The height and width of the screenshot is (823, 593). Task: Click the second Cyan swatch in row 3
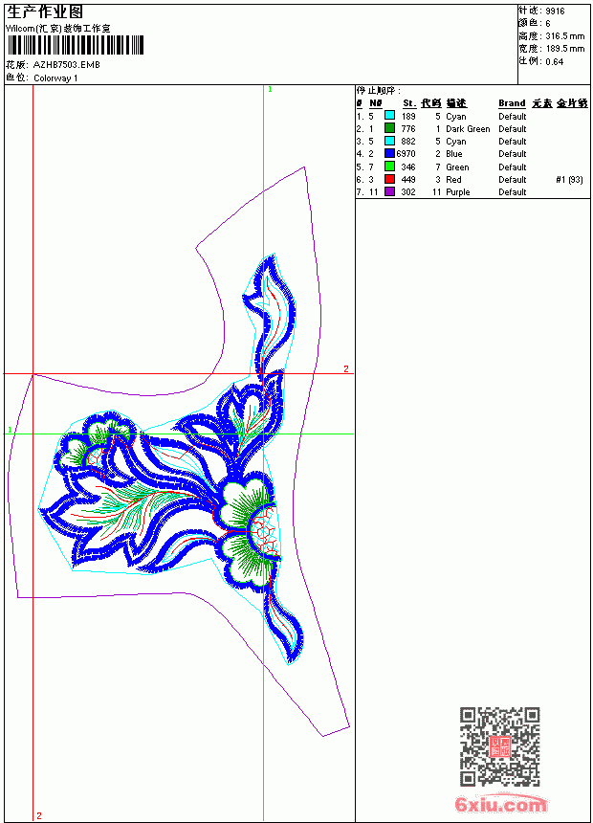click(389, 141)
